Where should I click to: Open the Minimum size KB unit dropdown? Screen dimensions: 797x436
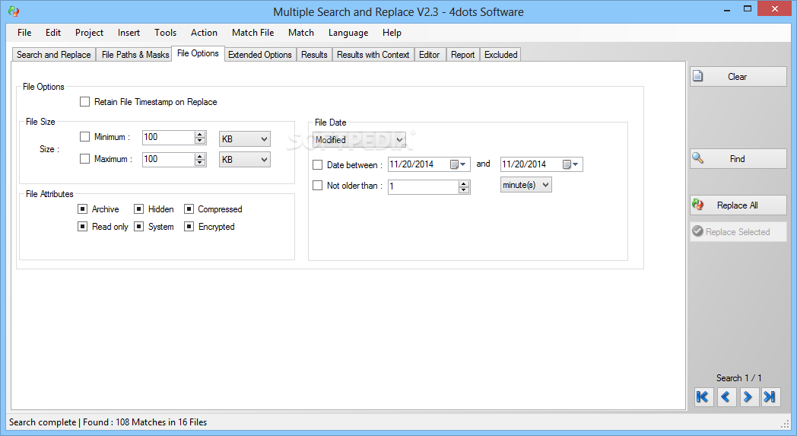coord(244,139)
